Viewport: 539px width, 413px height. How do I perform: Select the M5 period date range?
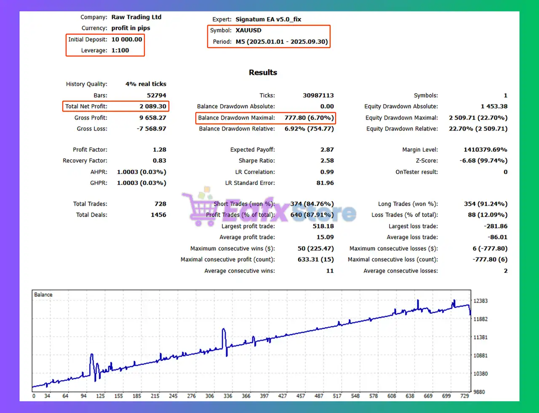click(x=282, y=42)
